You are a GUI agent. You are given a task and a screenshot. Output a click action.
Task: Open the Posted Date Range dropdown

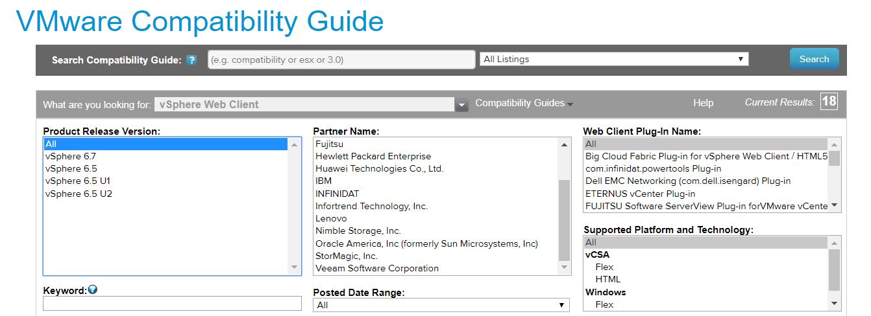(441, 305)
